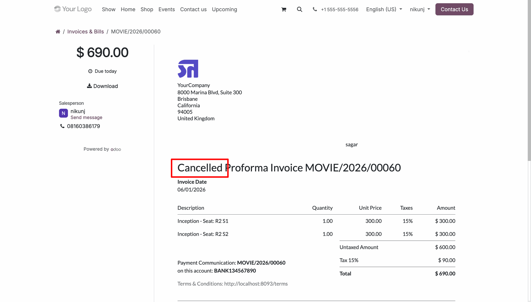Viewport: 531px width, 302px height.
Task: Click the Cancelled Proforma Invoice heading
Action: [x=289, y=168]
